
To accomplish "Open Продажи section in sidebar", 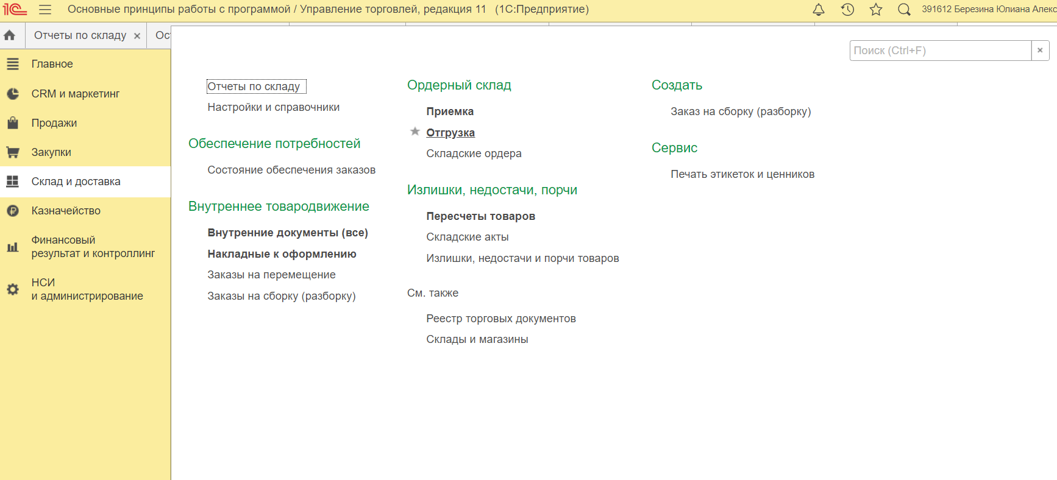I will pos(54,123).
